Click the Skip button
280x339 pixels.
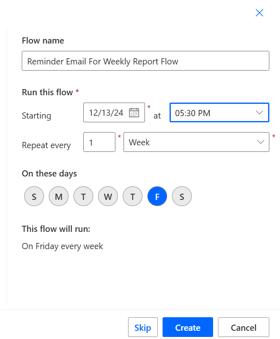pyautogui.click(x=142, y=327)
